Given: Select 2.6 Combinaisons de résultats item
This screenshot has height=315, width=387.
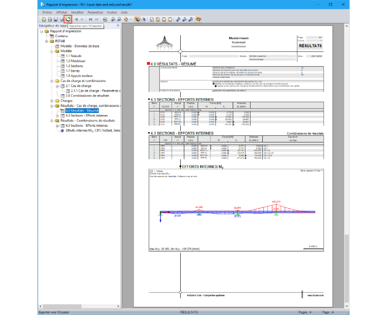Looking at the screenshot, I should [88, 96].
